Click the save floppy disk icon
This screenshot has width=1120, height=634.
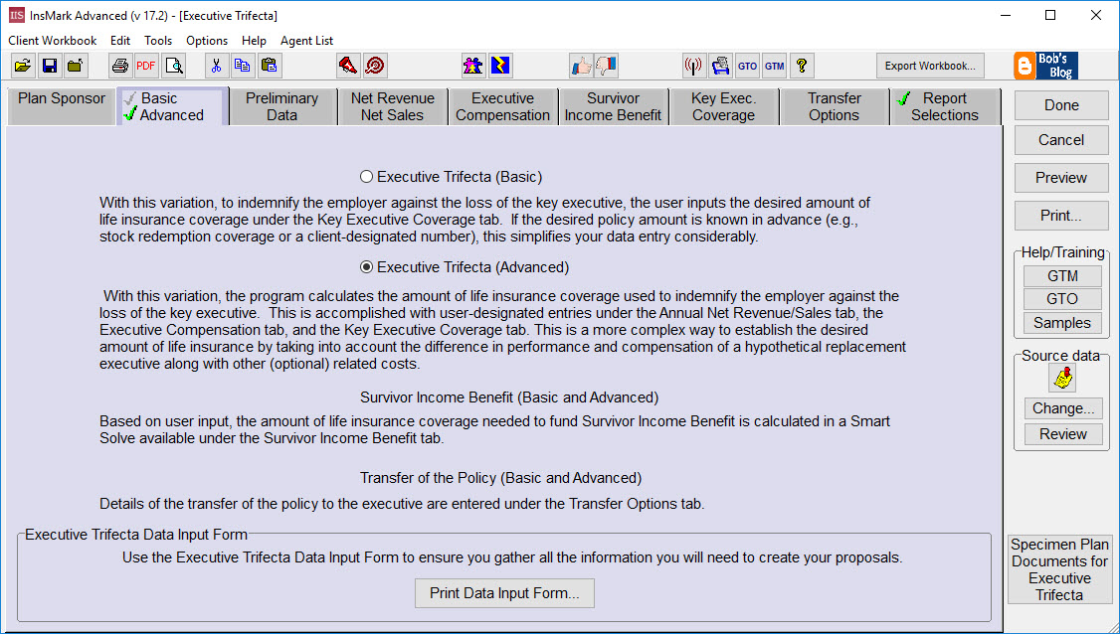pos(49,66)
